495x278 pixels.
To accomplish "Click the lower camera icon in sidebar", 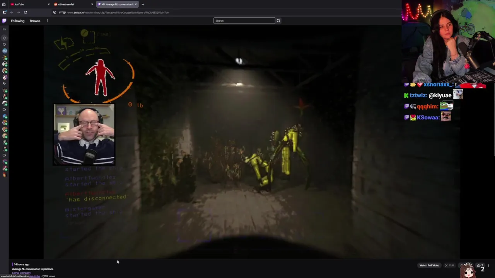I will [4, 155].
